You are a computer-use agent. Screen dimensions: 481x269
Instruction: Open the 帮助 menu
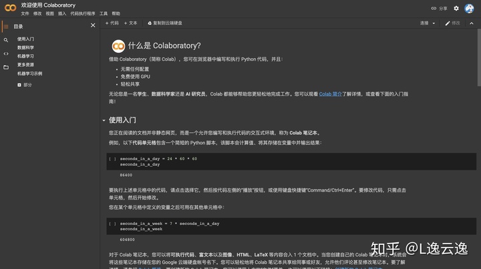[x=116, y=13]
